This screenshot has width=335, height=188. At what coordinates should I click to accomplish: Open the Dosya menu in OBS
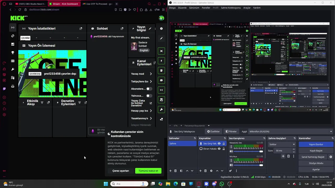tap(172, 8)
